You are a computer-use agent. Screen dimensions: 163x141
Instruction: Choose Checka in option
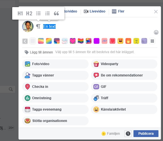click(55, 87)
